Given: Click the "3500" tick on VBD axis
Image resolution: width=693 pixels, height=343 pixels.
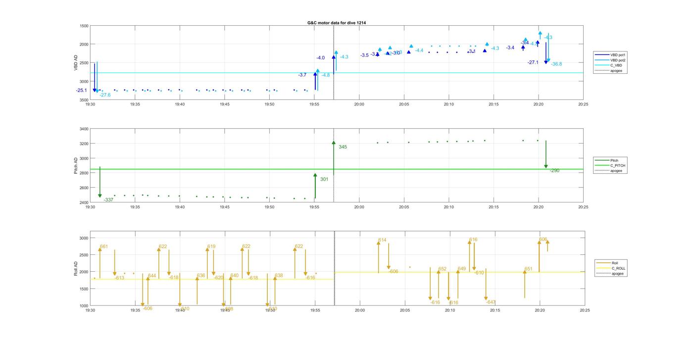Looking at the screenshot, I should tap(84, 100).
